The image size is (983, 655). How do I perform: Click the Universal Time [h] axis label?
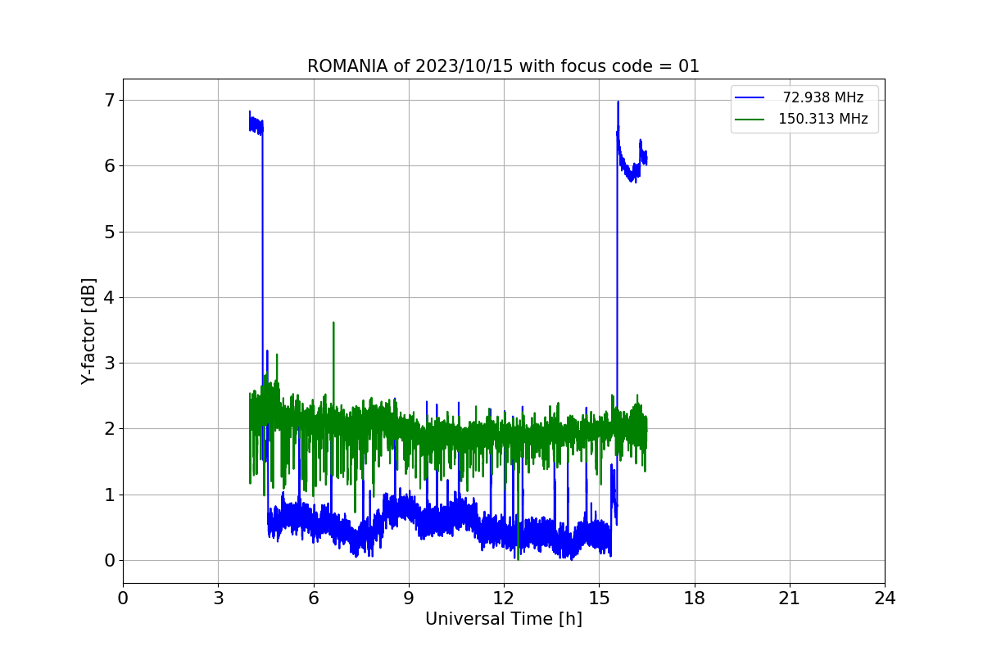(x=503, y=619)
